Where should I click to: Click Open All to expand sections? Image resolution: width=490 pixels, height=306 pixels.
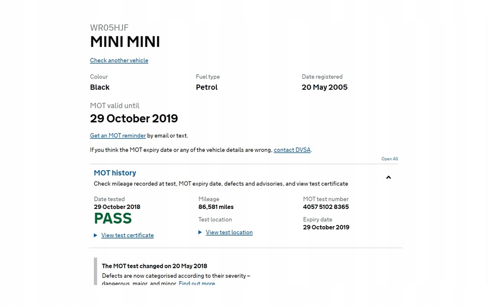pos(390,159)
